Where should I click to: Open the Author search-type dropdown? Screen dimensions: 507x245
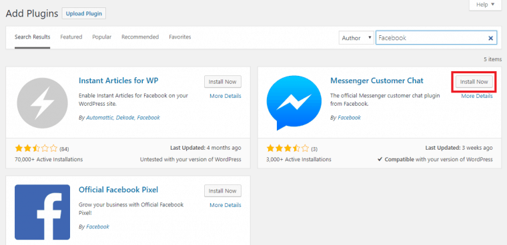(356, 38)
